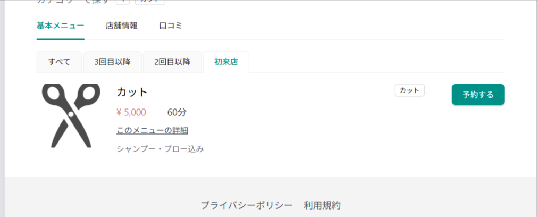Viewport: 537px width, 217px height.
Task: Click the small category button beside カテゴリーで探す
Action: (122, 2)
